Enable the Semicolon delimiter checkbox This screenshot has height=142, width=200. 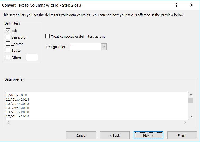(x=8, y=37)
